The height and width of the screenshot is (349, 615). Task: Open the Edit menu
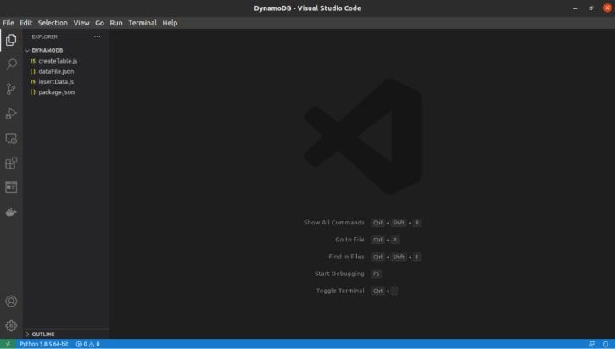click(x=26, y=23)
